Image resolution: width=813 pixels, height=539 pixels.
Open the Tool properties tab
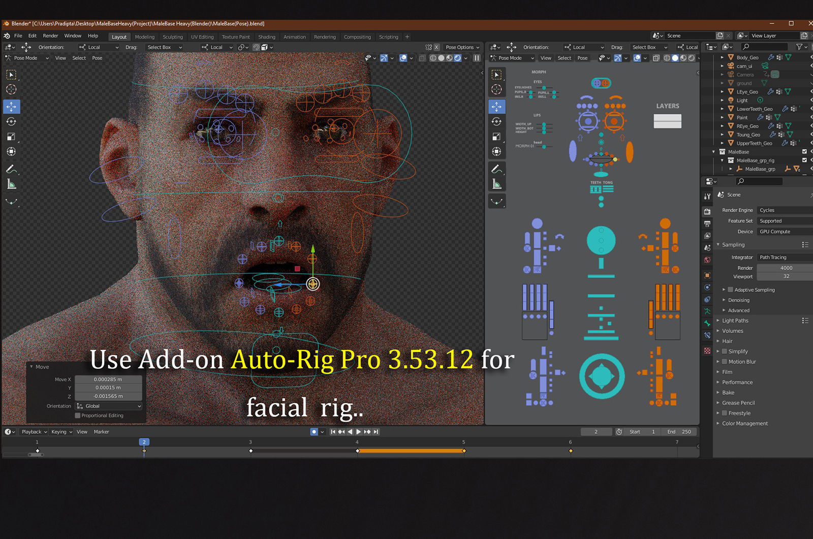707,196
